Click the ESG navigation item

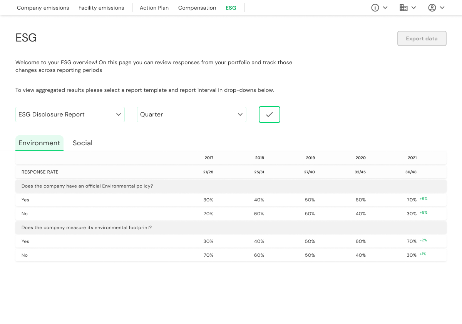coord(231,8)
